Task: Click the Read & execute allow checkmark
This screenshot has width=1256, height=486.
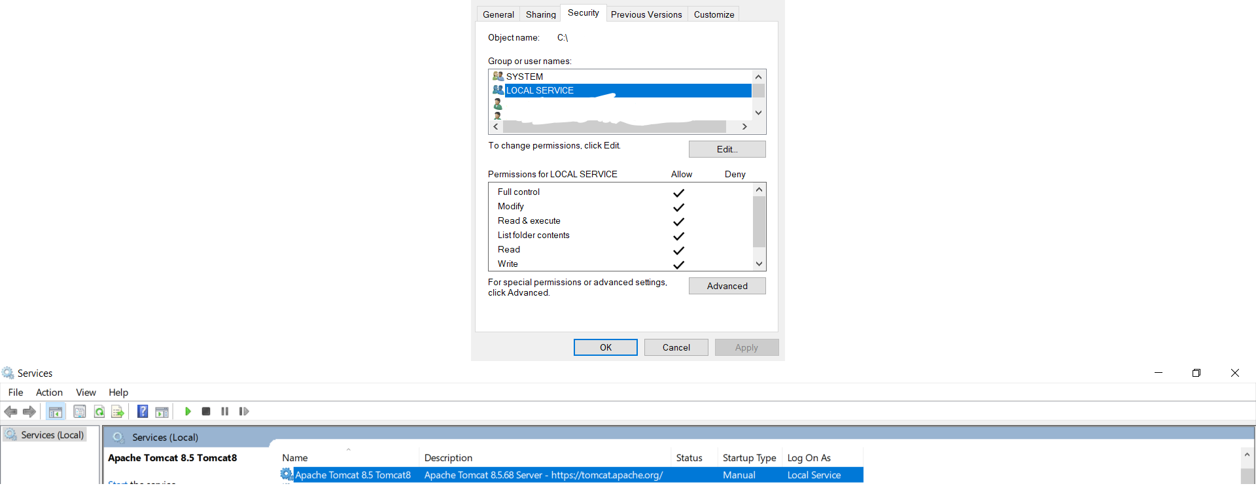Action: [x=678, y=222]
